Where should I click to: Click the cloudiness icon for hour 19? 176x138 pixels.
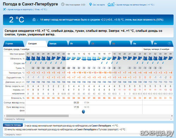[x=120, y=58]
